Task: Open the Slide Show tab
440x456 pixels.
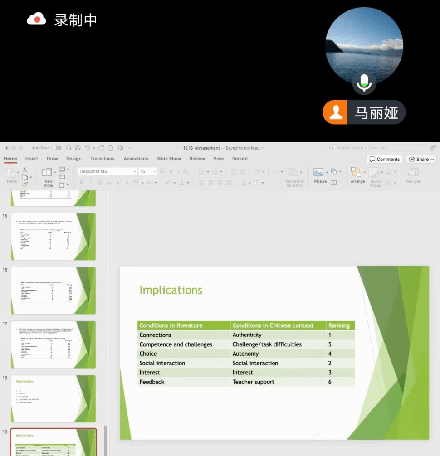Action: coord(169,159)
